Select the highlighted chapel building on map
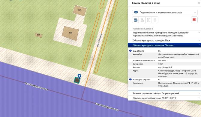 (77, 80)
